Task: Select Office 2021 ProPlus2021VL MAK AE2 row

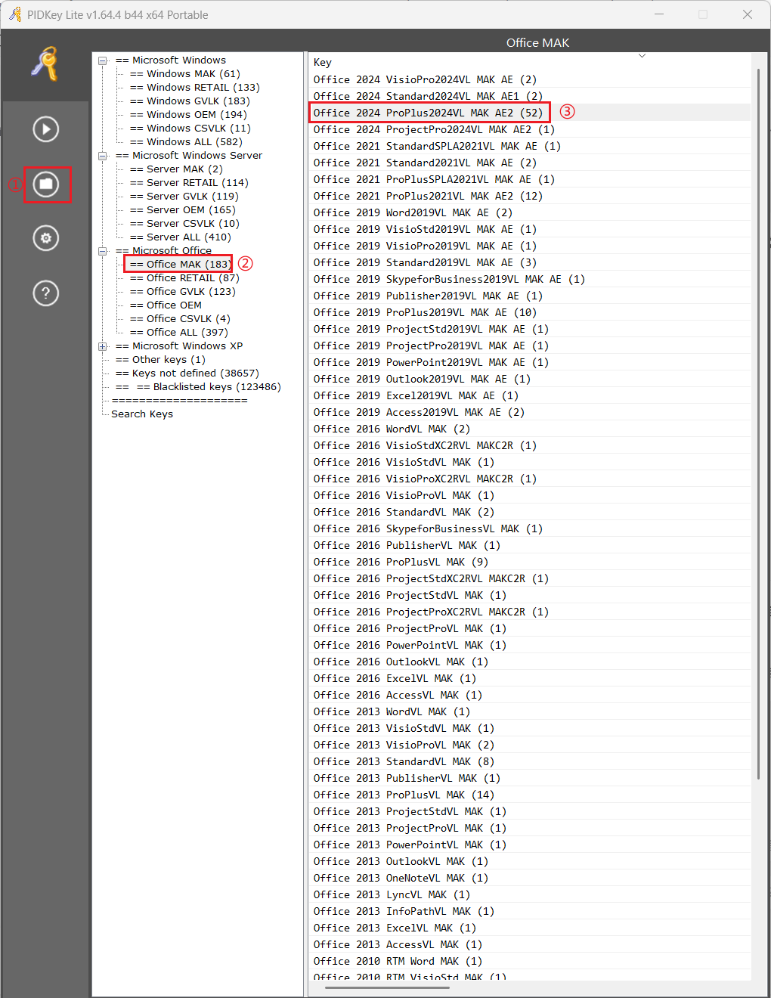Action: click(428, 196)
